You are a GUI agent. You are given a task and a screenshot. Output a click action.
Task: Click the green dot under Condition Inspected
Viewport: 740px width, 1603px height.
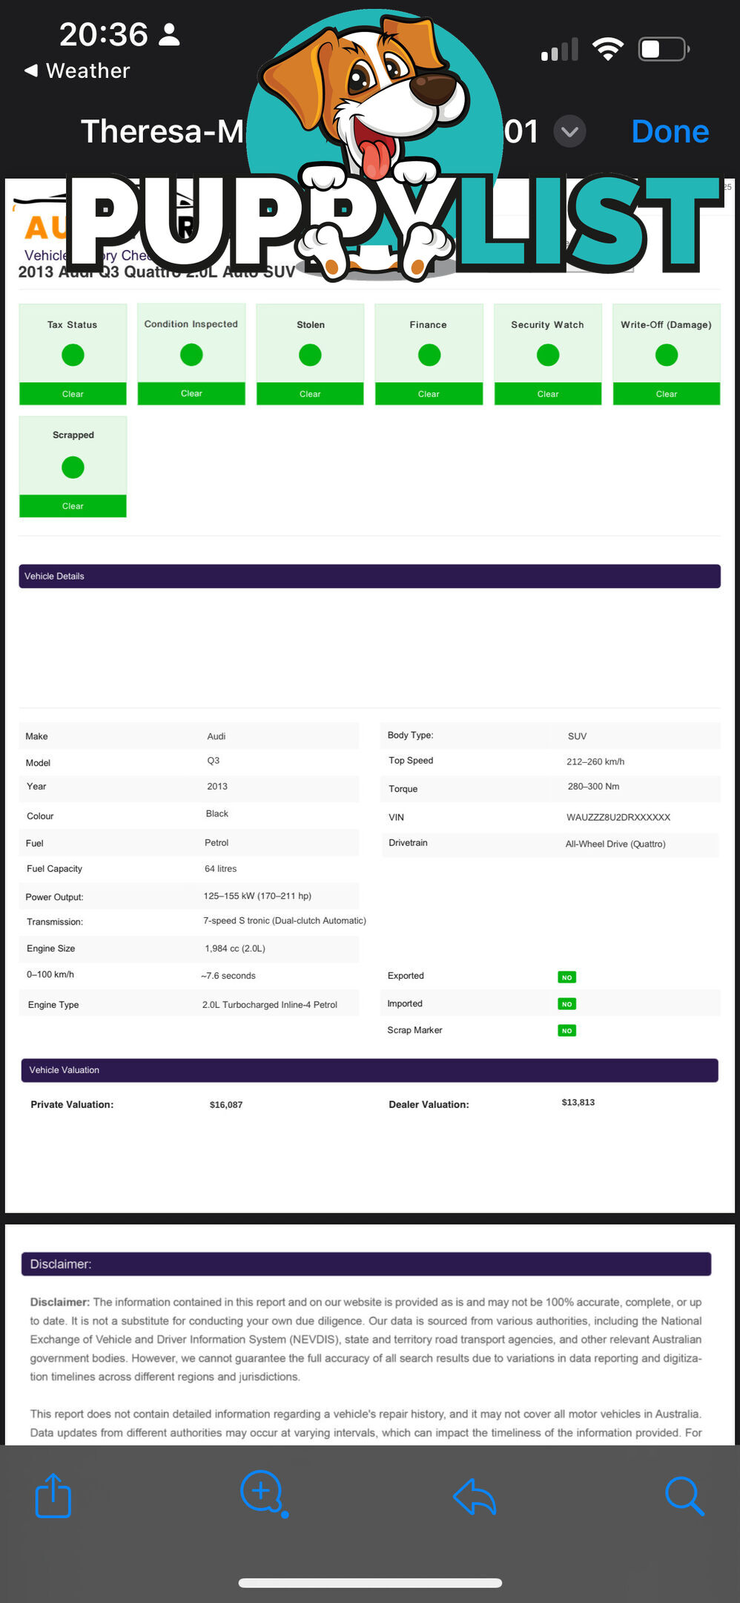(x=191, y=355)
